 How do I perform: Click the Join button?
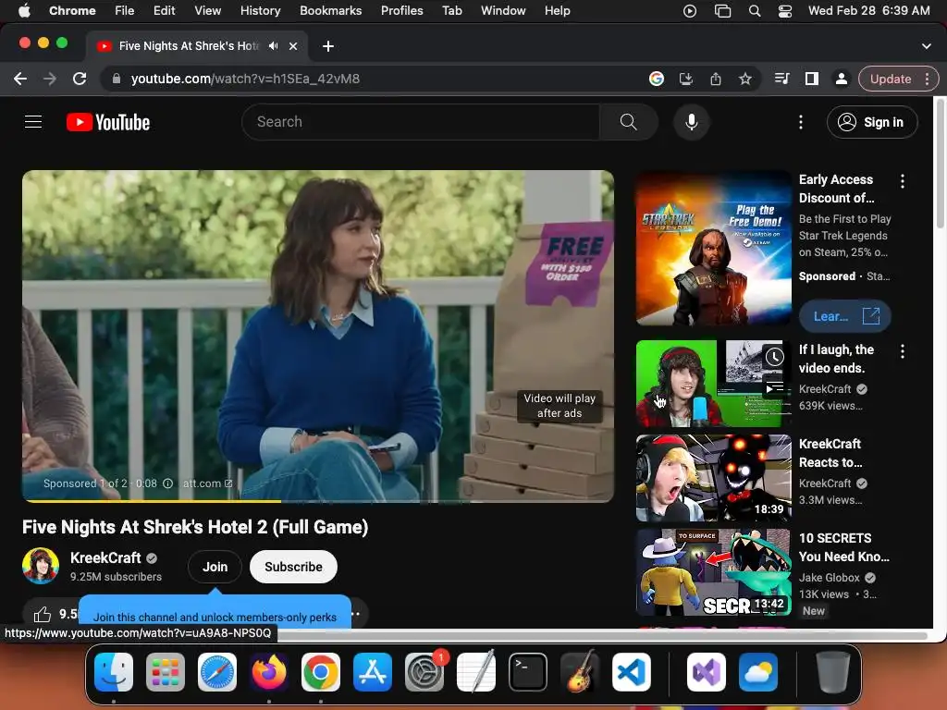point(215,567)
